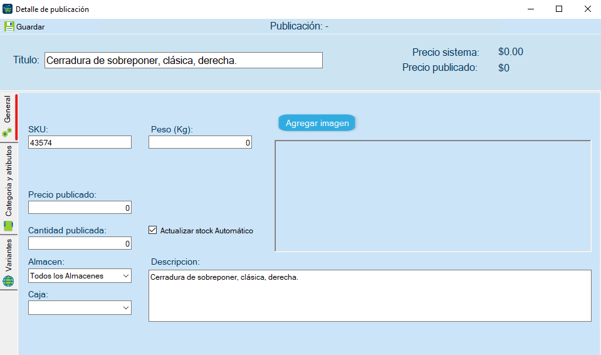This screenshot has height=355, width=601.
Task: Click inside the Descripcion text area
Action: click(370, 296)
